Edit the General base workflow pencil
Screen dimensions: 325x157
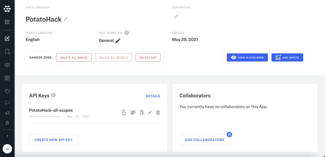(118, 41)
